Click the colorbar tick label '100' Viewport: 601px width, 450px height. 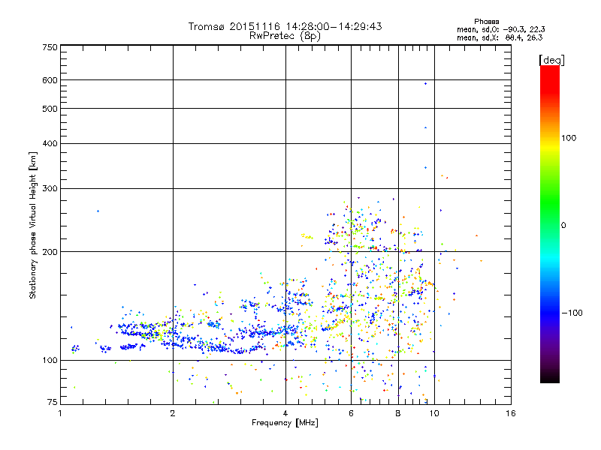569,138
